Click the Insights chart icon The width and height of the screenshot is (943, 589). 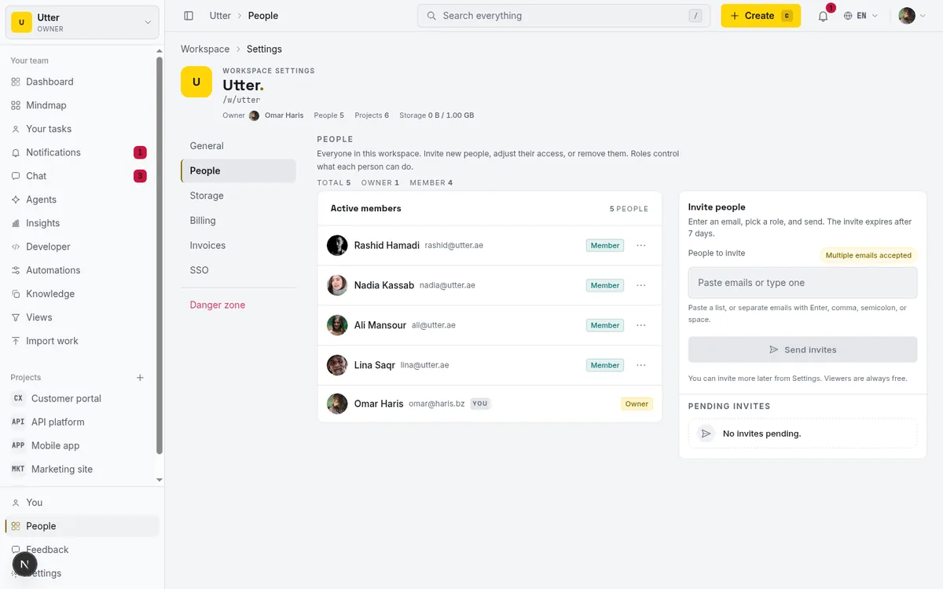click(x=16, y=223)
